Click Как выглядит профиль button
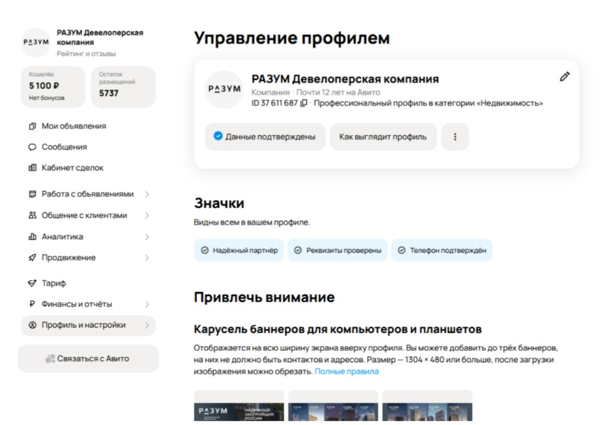The image size is (613, 425). [383, 137]
